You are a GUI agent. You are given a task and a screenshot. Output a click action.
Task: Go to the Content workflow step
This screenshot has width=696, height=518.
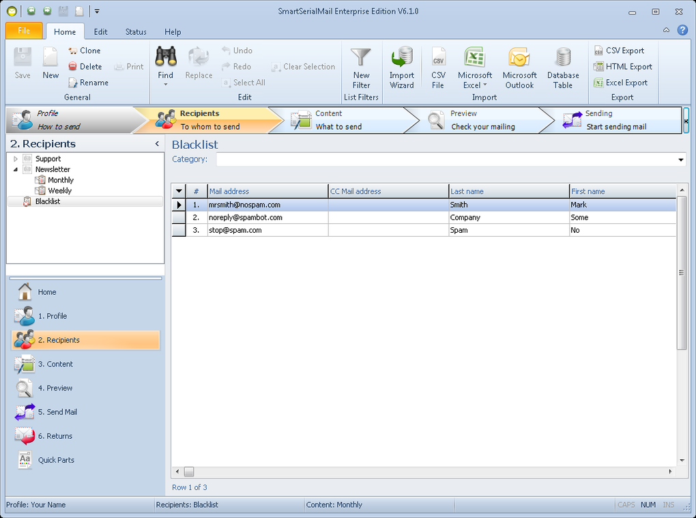tap(344, 120)
